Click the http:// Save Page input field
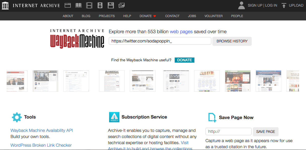306x150 pixels. (228, 131)
